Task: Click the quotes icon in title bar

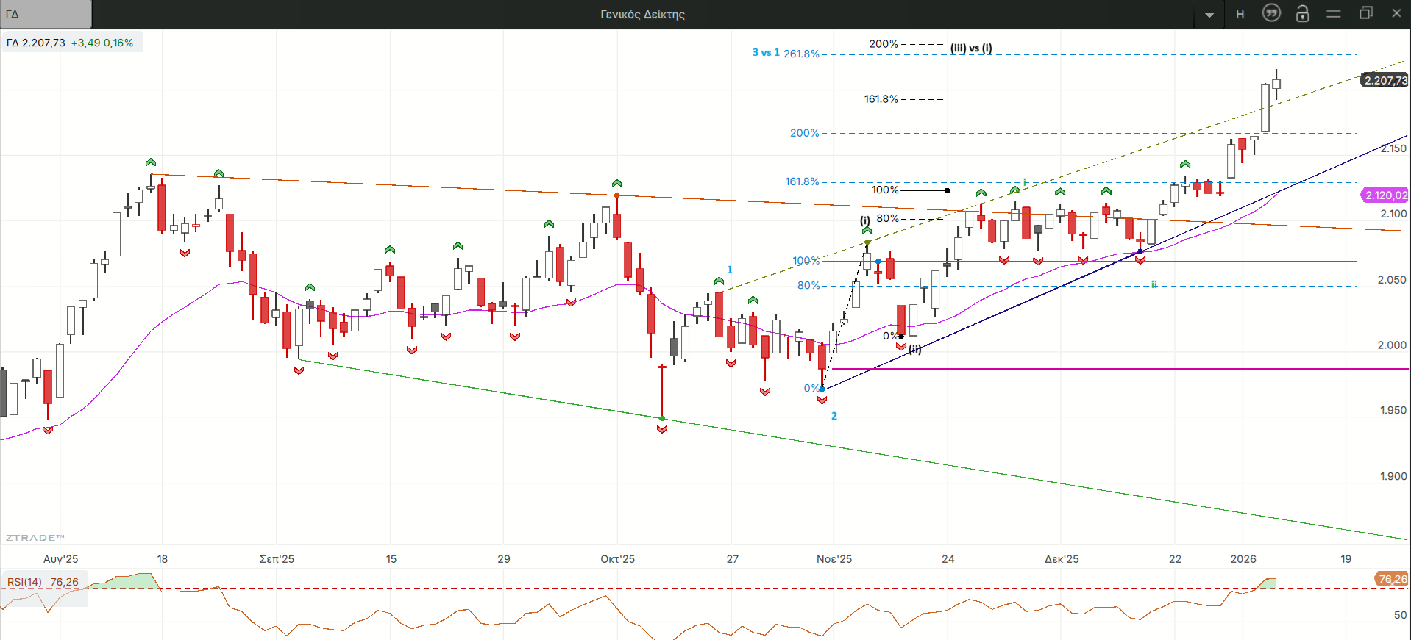Action: 1271,13
